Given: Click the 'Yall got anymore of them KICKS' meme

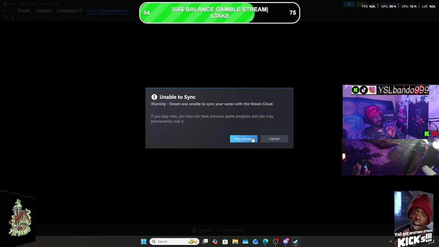Looking at the screenshot, I should (414, 219).
